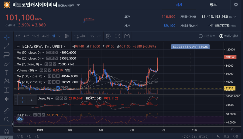Select horizontal line in floating toolbar

point(32,100)
